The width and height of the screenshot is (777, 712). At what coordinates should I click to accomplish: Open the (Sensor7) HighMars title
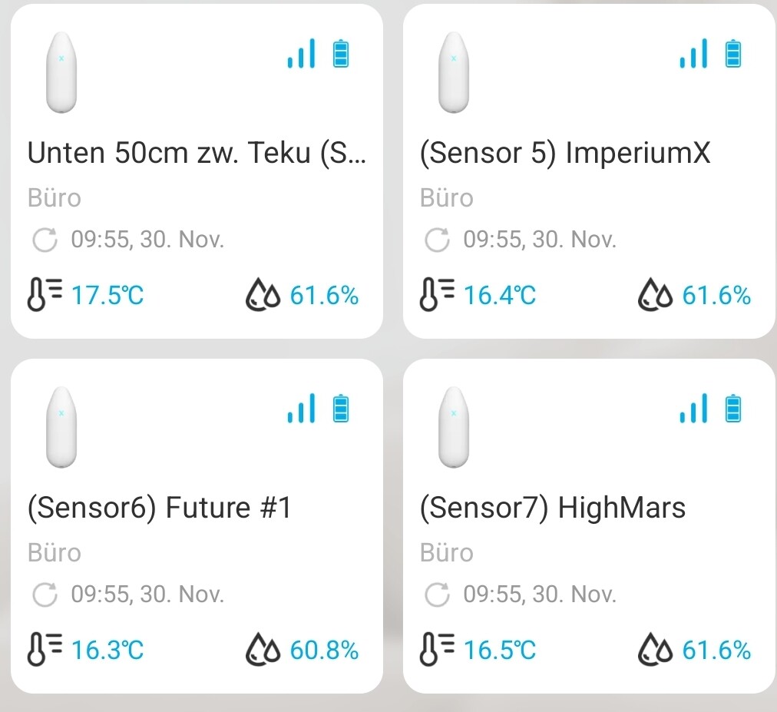553,508
